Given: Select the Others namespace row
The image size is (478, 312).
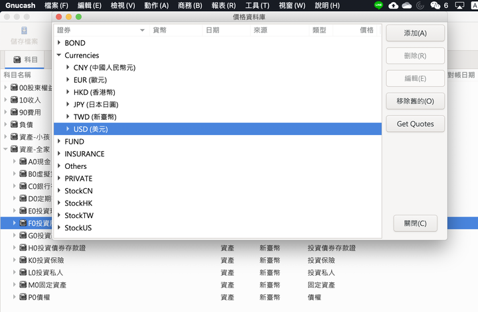Looking at the screenshot, I should pyautogui.click(x=218, y=166).
